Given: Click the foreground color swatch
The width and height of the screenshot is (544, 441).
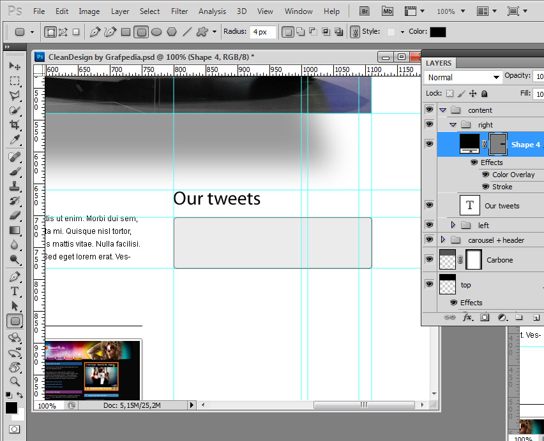Looking at the screenshot, I should pyautogui.click(x=11, y=408).
